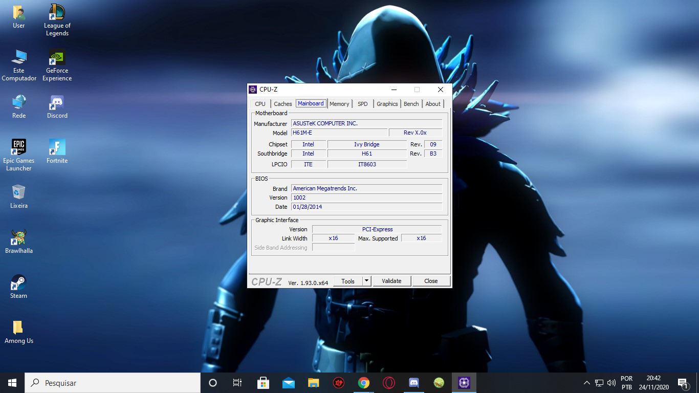Viewport: 699px width, 393px height.
Task: Open network status tray icon
Action: 599,383
